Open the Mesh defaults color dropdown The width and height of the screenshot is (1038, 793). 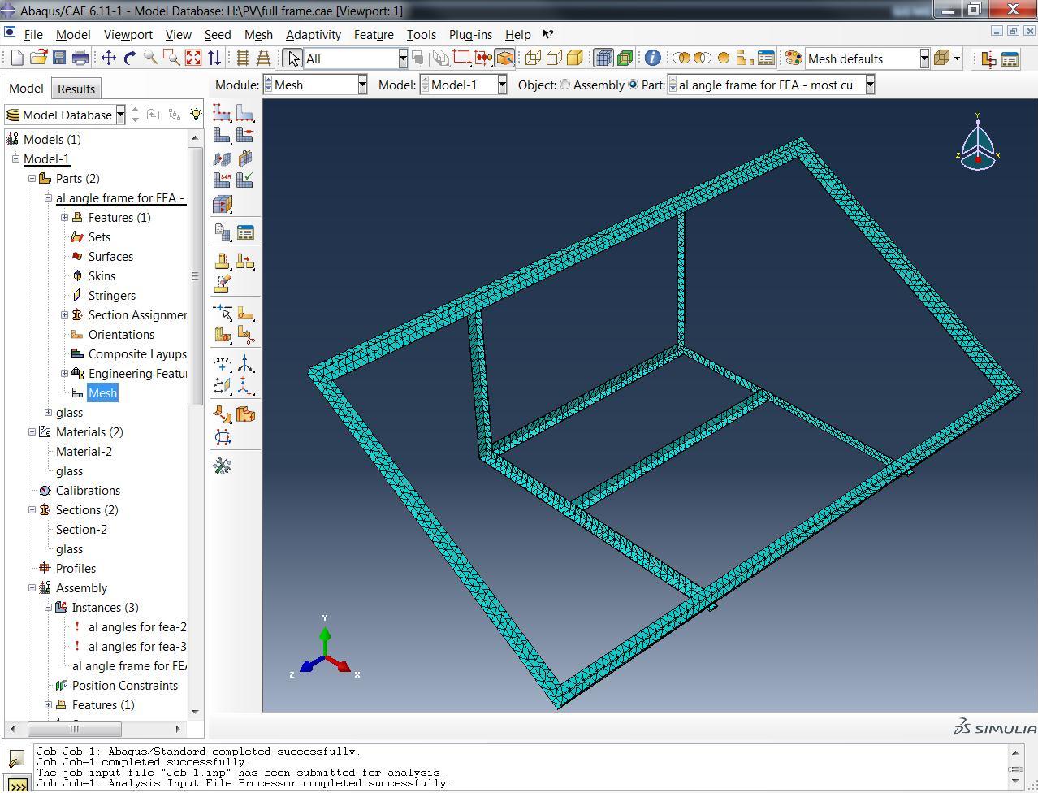click(x=924, y=58)
